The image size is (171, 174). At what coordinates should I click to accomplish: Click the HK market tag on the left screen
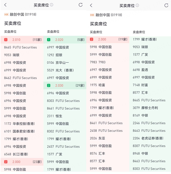(7, 14)
